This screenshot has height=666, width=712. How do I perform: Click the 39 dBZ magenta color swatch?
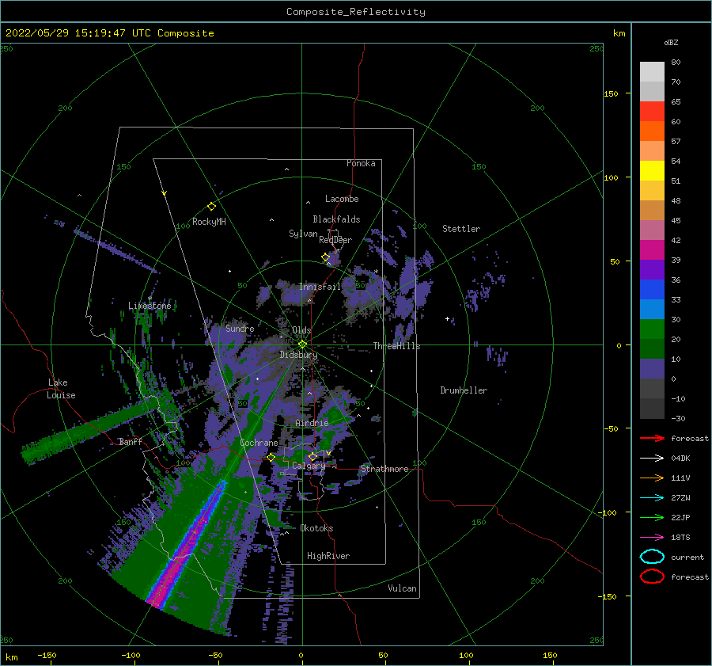point(652,250)
